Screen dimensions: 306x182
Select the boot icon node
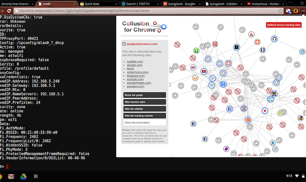[301, 118]
